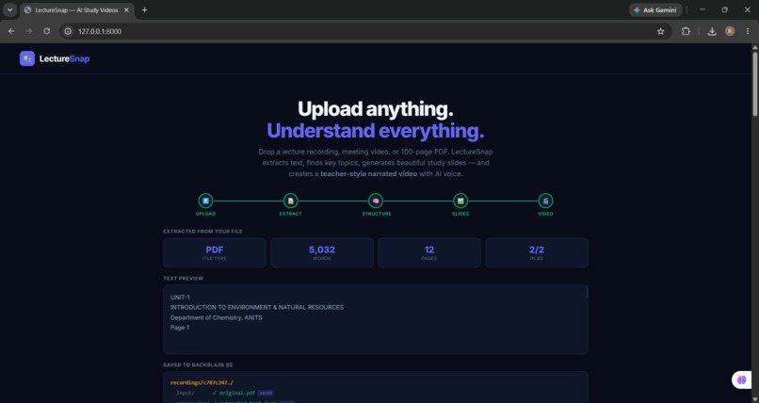Click the Ask Gemini button
Viewport: 759px width, 403px height.
point(655,9)
